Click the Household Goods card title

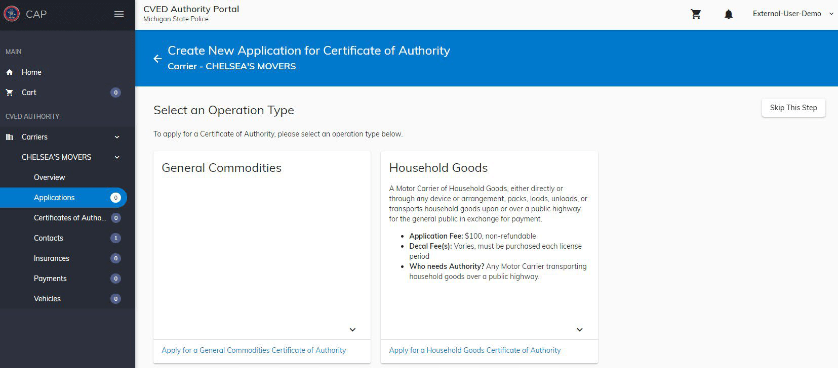tap(438, 168)
